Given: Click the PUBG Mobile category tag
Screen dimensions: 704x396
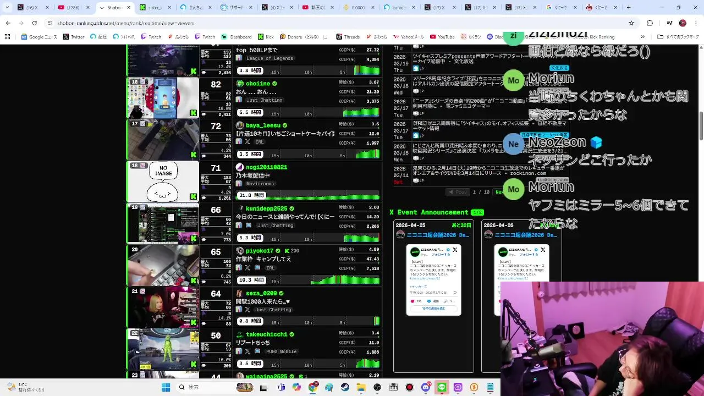Looking at the screenshot, I should 281,351.
